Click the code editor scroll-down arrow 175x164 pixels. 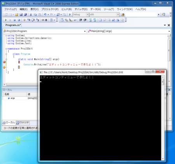tap(169, 81)
